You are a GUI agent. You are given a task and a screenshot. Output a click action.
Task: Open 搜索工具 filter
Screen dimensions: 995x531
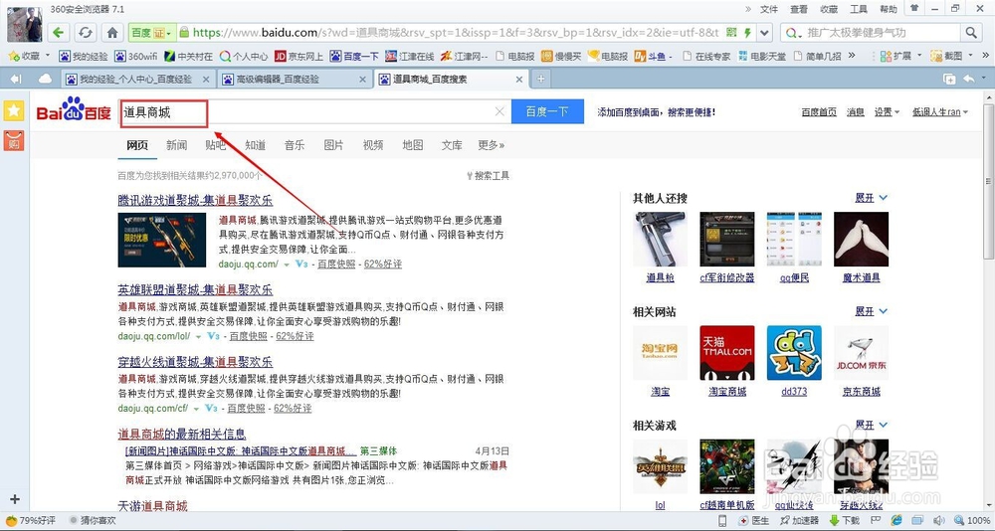[488, 176]
